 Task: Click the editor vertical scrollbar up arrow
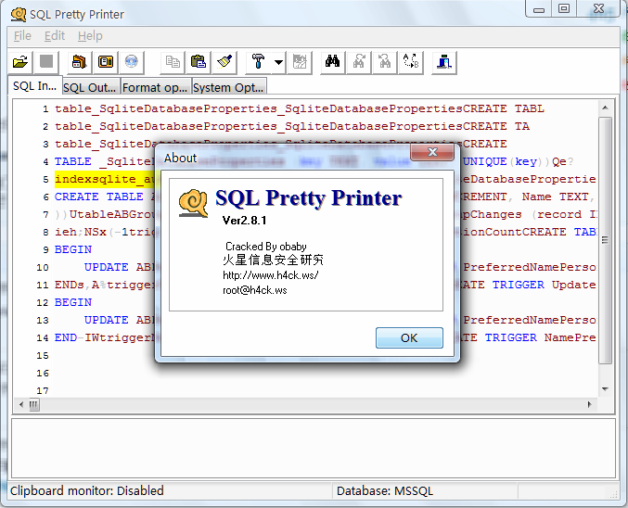click(x=605, y=108)
